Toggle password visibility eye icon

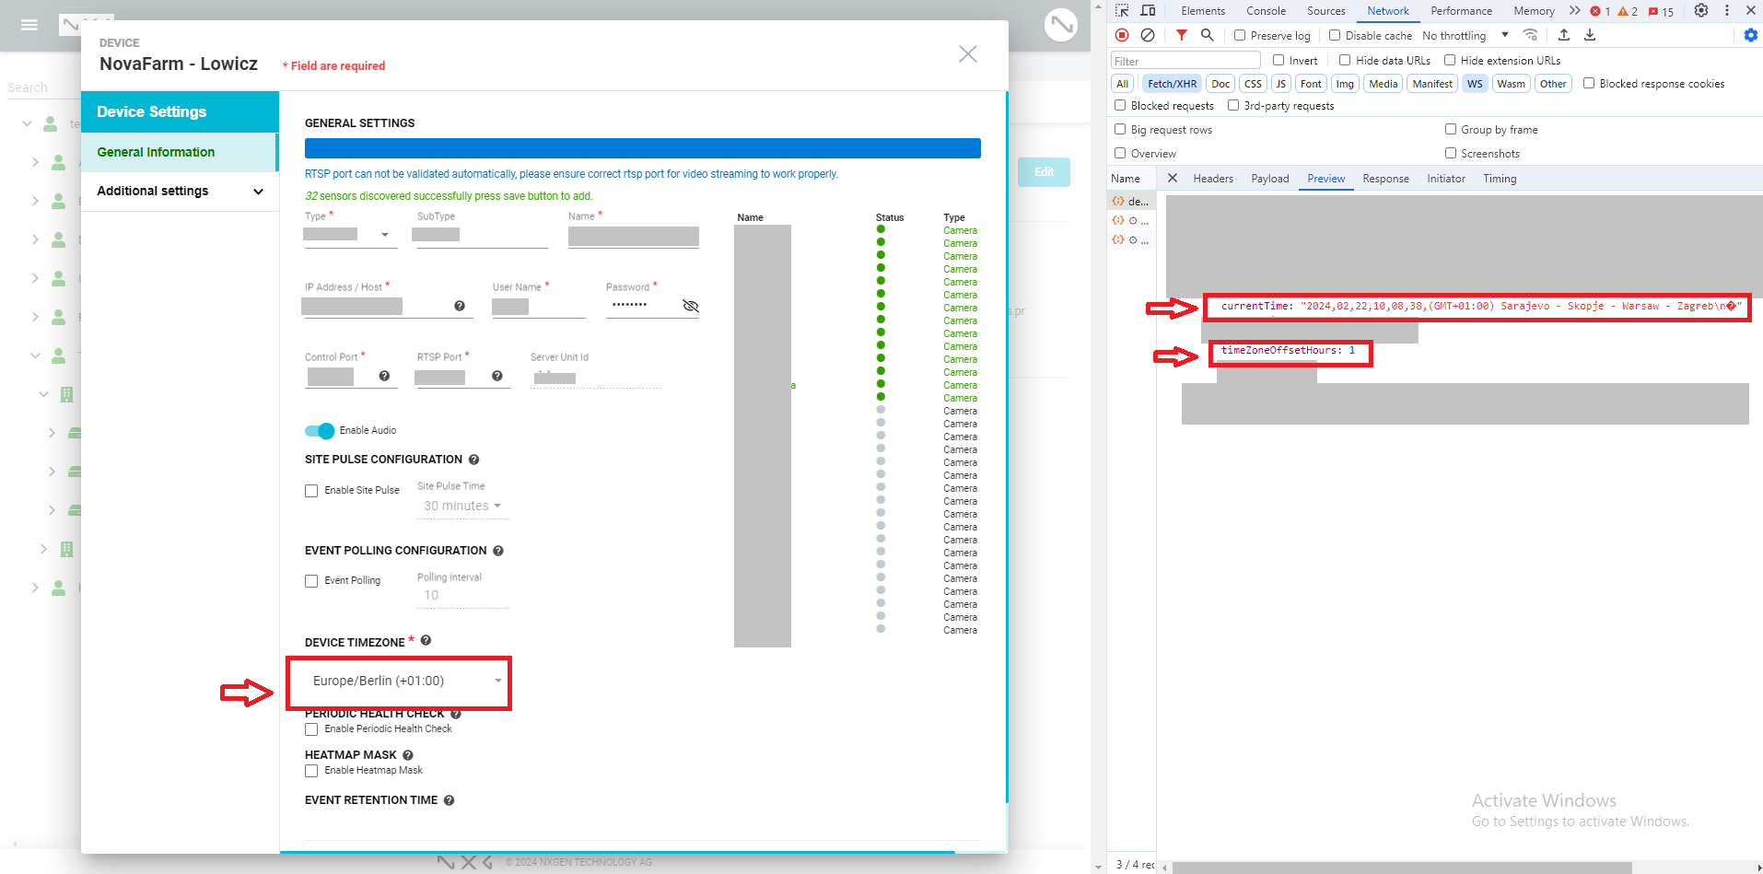[690, 306]
